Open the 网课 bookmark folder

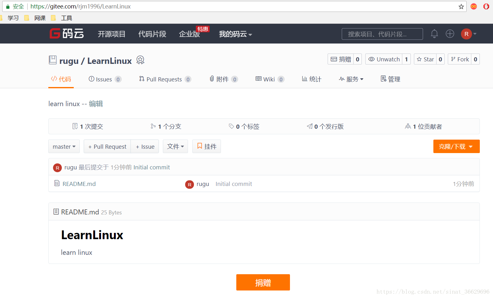click(40, 18)
